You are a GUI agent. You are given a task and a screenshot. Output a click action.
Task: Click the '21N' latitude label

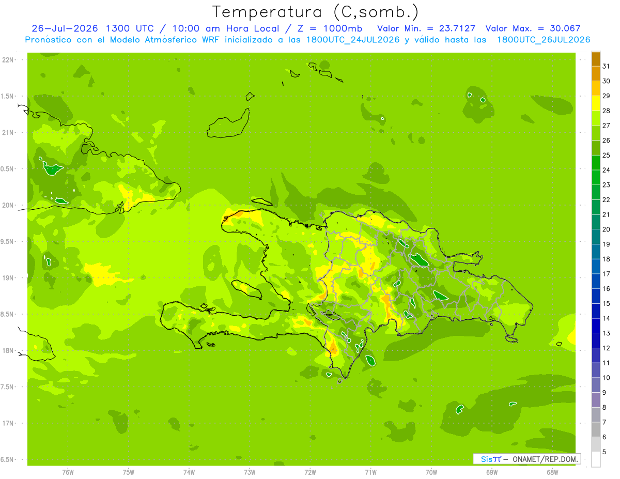tap(8, 133)
